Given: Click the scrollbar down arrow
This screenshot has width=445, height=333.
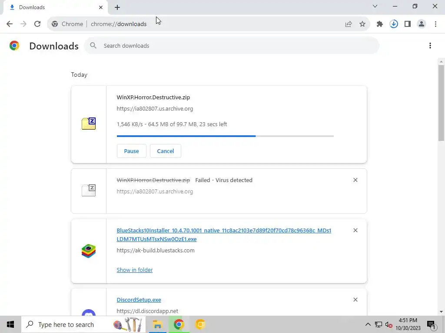Looking at the screenshot, I should pyautogui.click(x=441, y=312).
